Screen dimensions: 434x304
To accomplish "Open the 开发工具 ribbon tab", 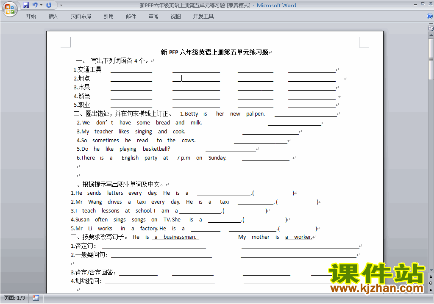I will pos(203,17).
